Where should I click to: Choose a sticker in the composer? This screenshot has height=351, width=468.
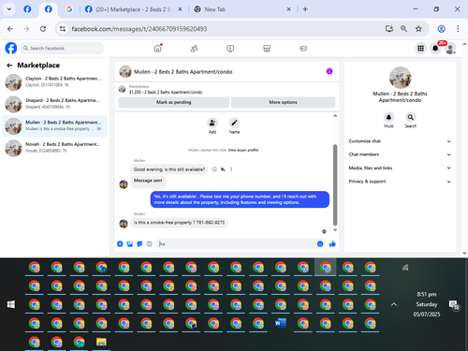[139, 244]
